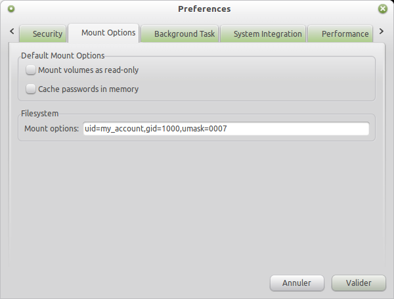This screenshot has width=394, height=299.
Task: Confirm settings with the Valider button
Action: click(x=358, y=283)
